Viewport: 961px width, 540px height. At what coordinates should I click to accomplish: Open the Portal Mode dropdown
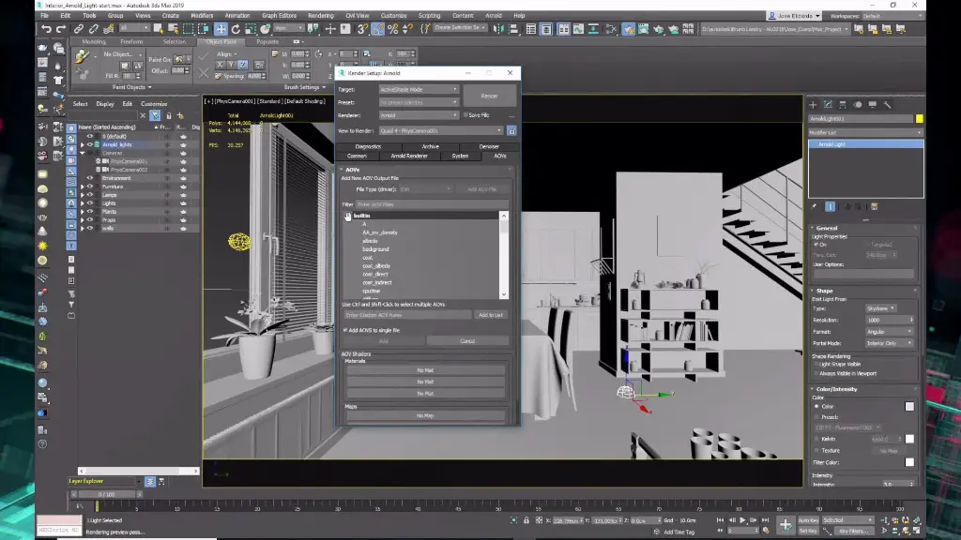pyautogui.click(x=890, y=343)
